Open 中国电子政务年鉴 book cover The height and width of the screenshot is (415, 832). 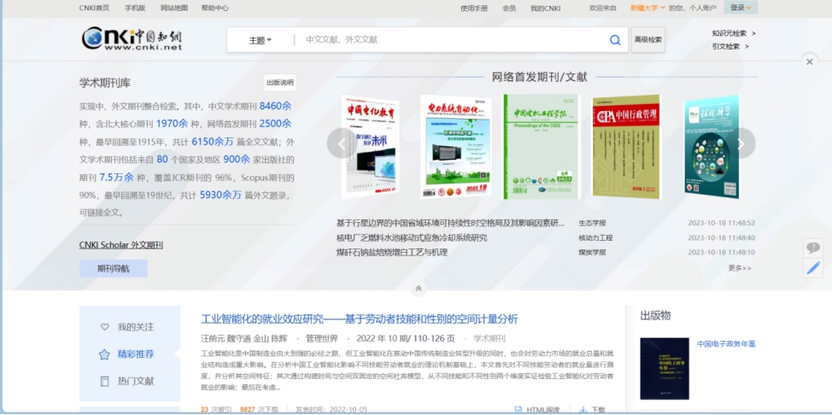pos(665,368)
